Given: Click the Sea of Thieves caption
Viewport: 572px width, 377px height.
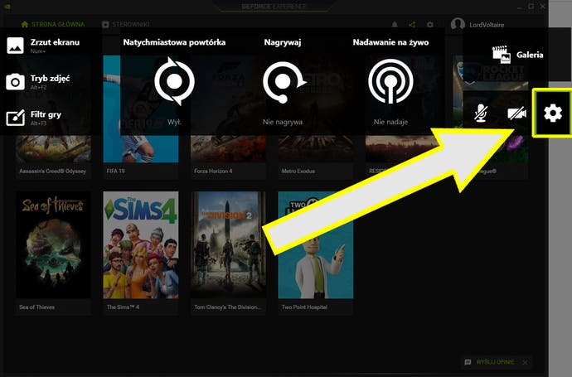Looking at the screenshot, I should pyautogui.click(x=36, y=307).
